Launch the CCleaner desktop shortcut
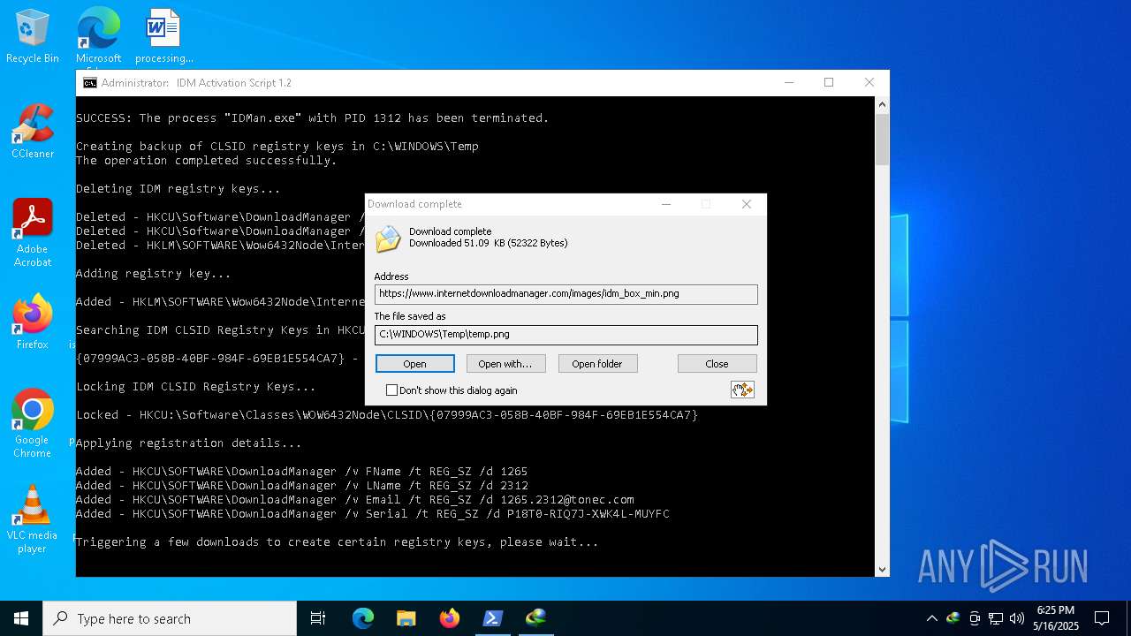The width and height of the screenshot is (1131, 636). (33, 132)
